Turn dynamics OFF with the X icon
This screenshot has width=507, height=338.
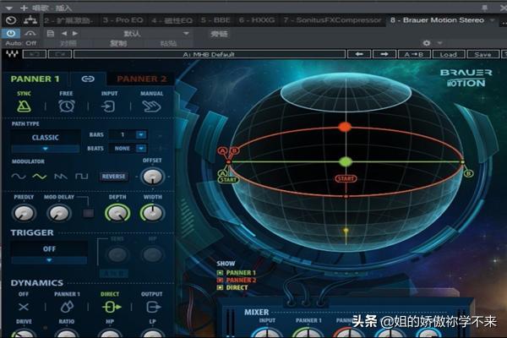pyautogui.click(x=23, y=307)
